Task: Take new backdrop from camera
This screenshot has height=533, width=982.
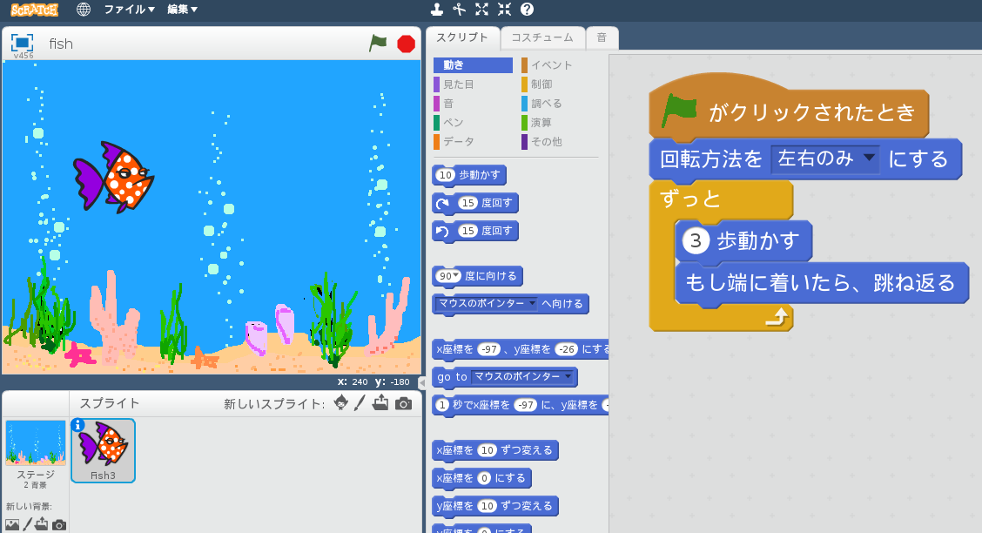Action: coord(59,525)
